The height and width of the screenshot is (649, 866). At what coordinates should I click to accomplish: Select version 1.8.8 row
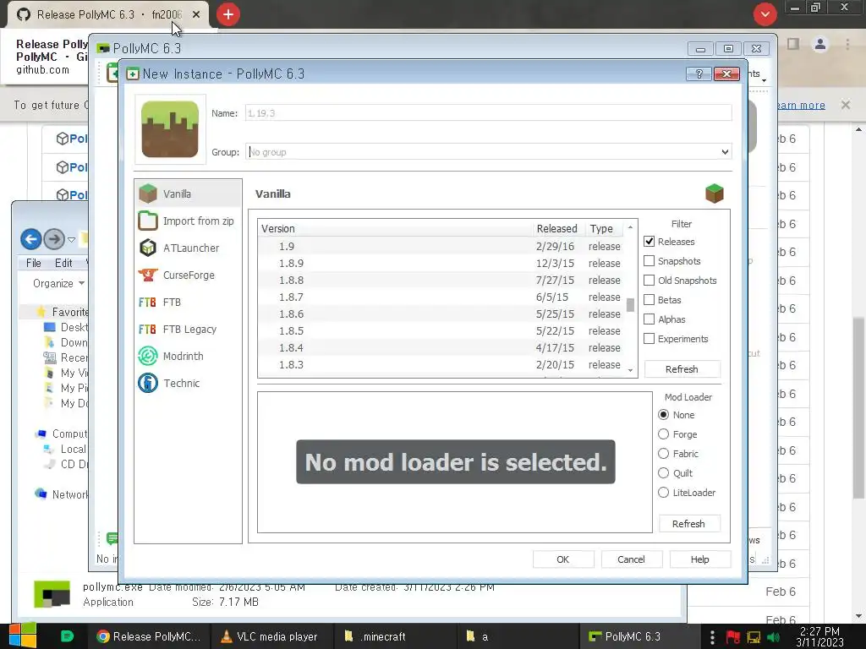[x=441, y=280]
